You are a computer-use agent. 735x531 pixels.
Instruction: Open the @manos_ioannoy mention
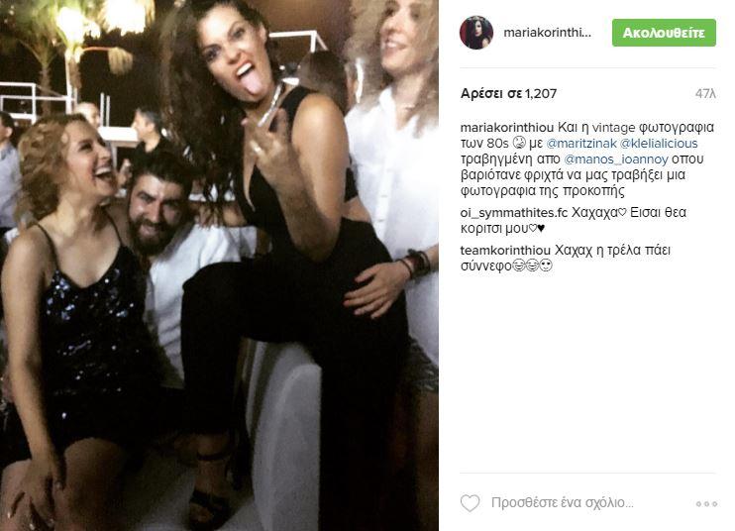[x=616, y=159]
